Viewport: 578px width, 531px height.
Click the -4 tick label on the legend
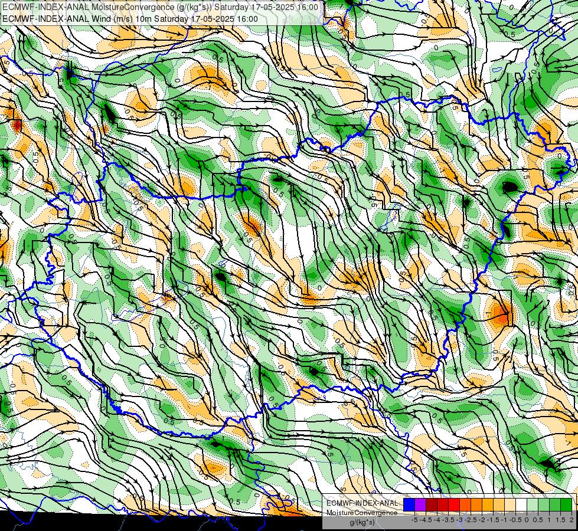[x=437, y=520]
